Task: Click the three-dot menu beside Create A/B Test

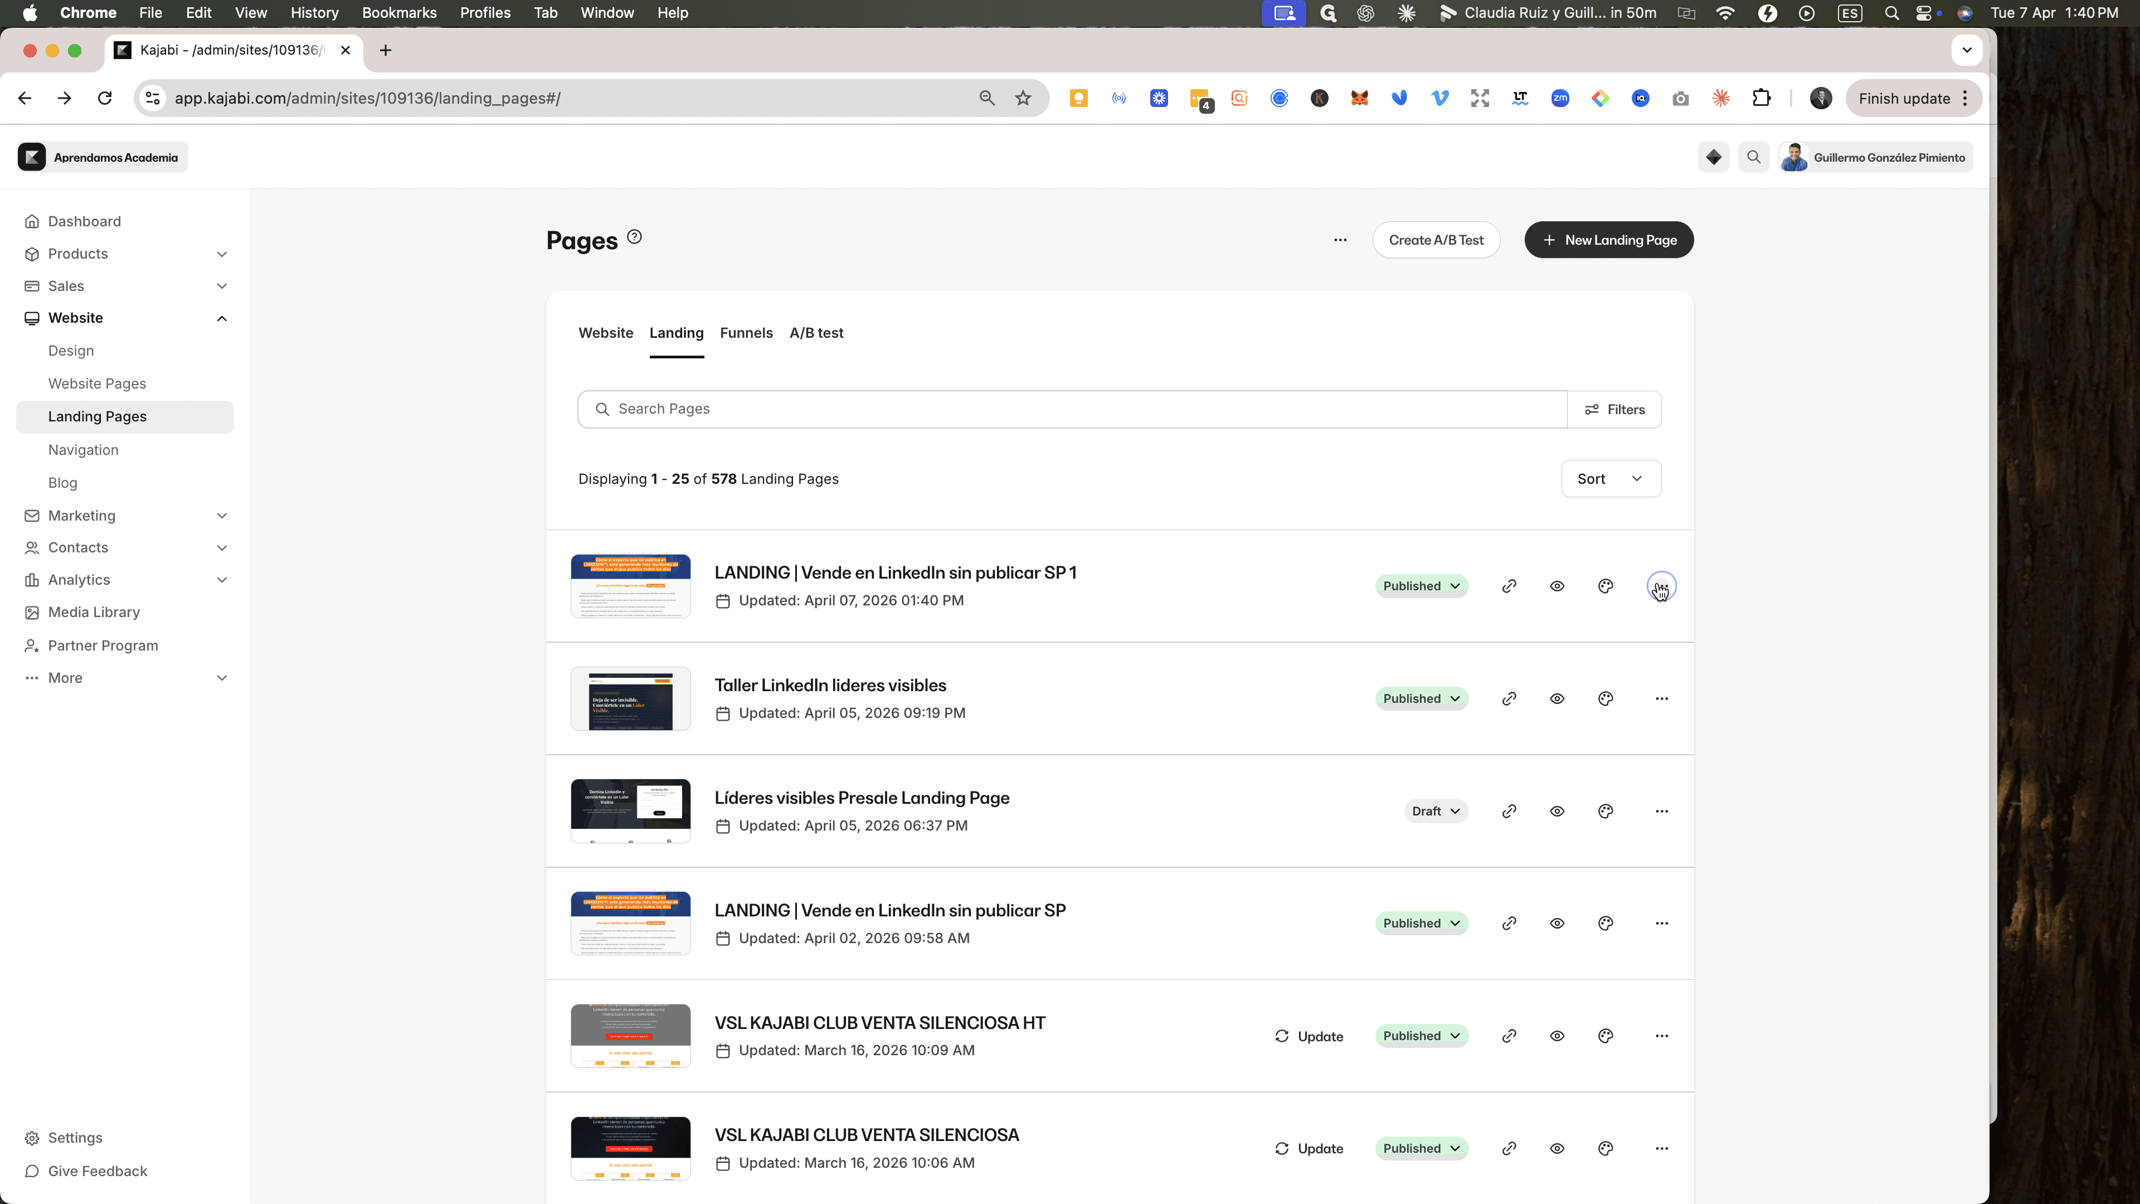Action: [x=1339, y=240]
